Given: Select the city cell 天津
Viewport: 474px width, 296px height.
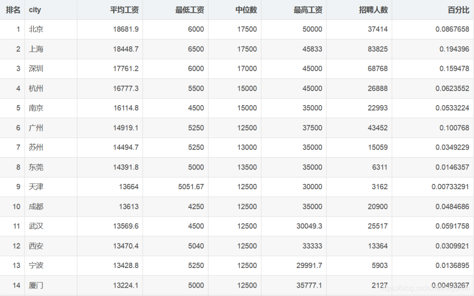Looking at the screenshot, I should click(36, 187).
